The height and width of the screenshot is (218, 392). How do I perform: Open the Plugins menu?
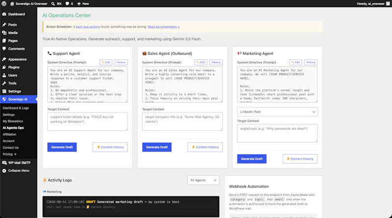coord(19,67)
